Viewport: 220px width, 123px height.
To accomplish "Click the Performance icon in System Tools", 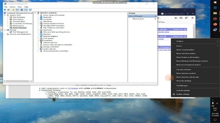I will [x=11, y=26].
